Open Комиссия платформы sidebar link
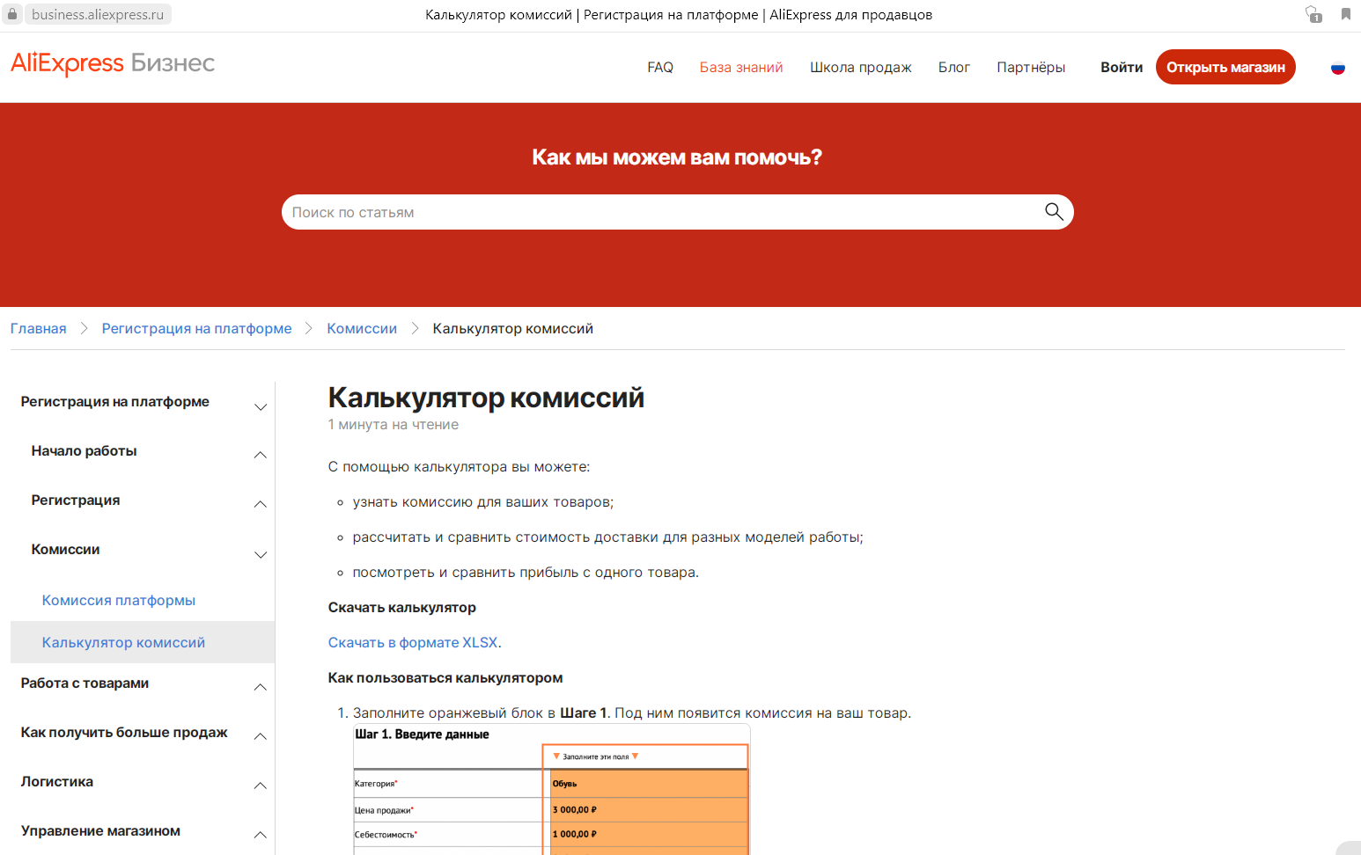This screenshot has height=855, width=1361. pos(119,600)
